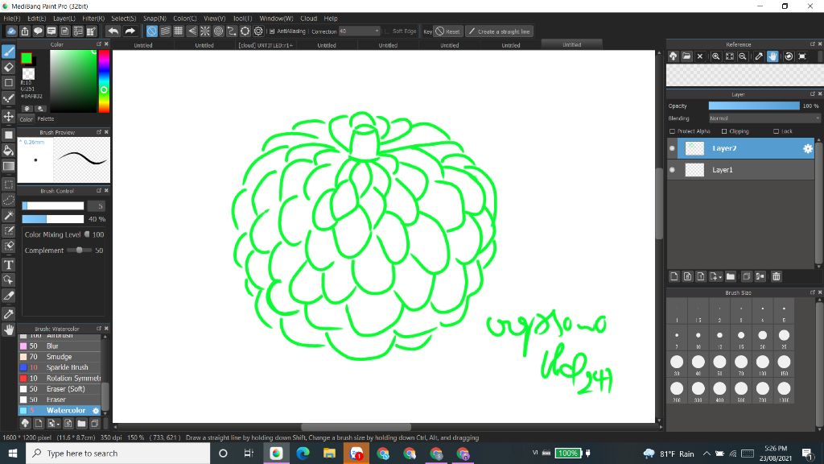Screen dimensions: 824x464
Task: Open Watercolor brush settings gear
Action: pyautogui.click(x=96, y=410)
